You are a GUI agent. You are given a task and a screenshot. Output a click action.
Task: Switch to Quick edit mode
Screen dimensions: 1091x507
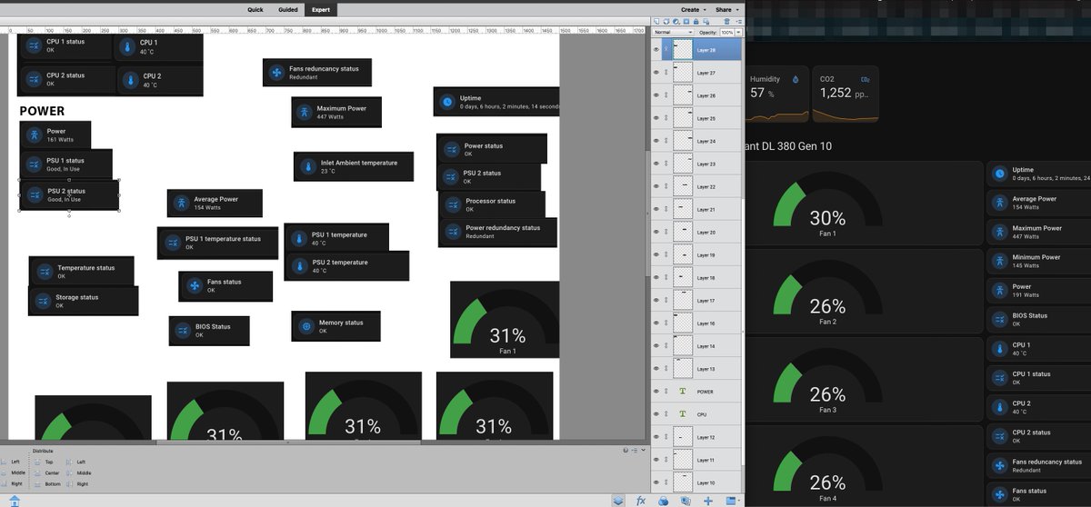pyautogui.click(x=255, y=9)
